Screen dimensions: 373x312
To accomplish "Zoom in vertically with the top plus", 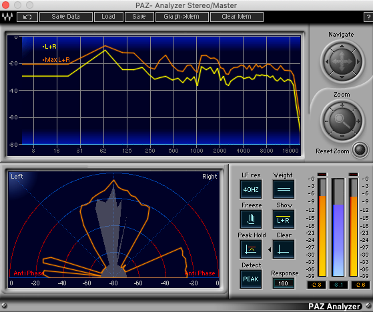I will tap(342, 105).
